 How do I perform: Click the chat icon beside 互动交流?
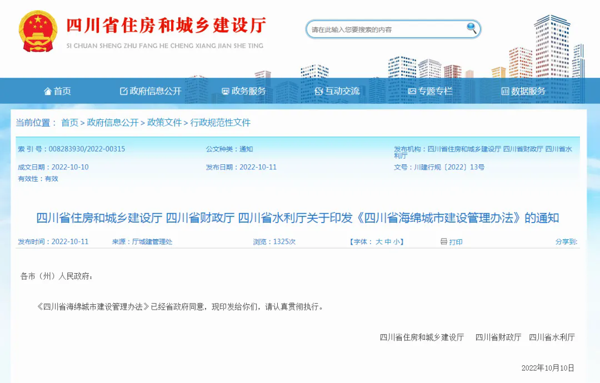pyautogui.click(x=318, y=91)
